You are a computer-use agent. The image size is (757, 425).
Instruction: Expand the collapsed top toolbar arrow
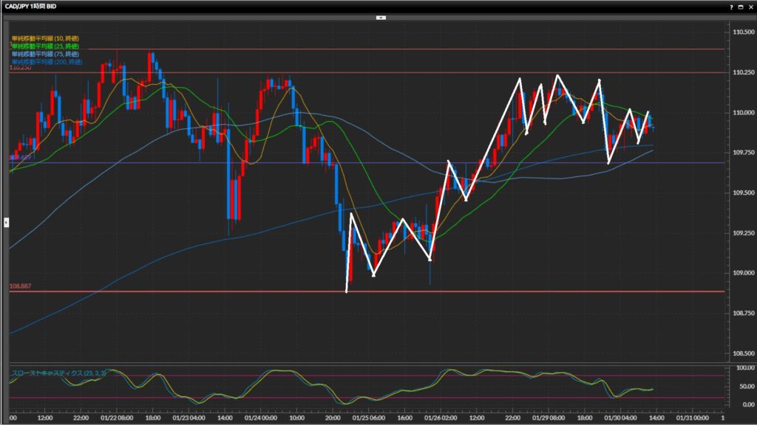[x=381, y=17]
